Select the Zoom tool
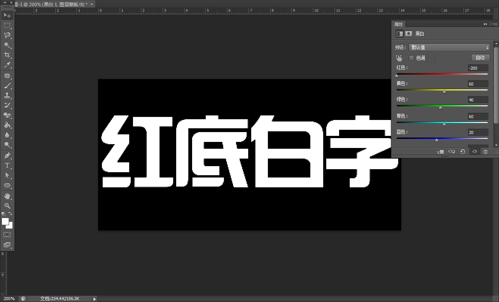This screenshot has height=302, width=499. coord(7,206)
